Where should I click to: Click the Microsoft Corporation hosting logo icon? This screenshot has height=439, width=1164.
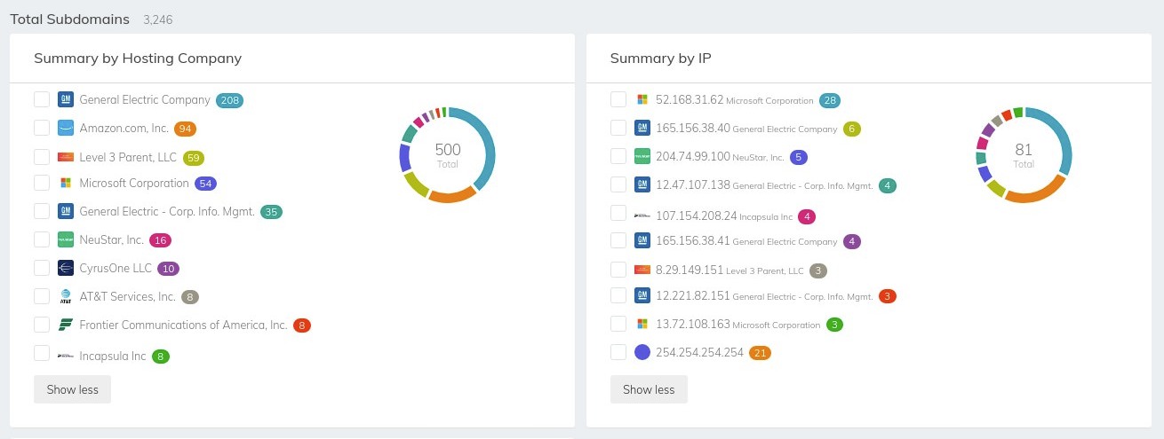point(65,183)
